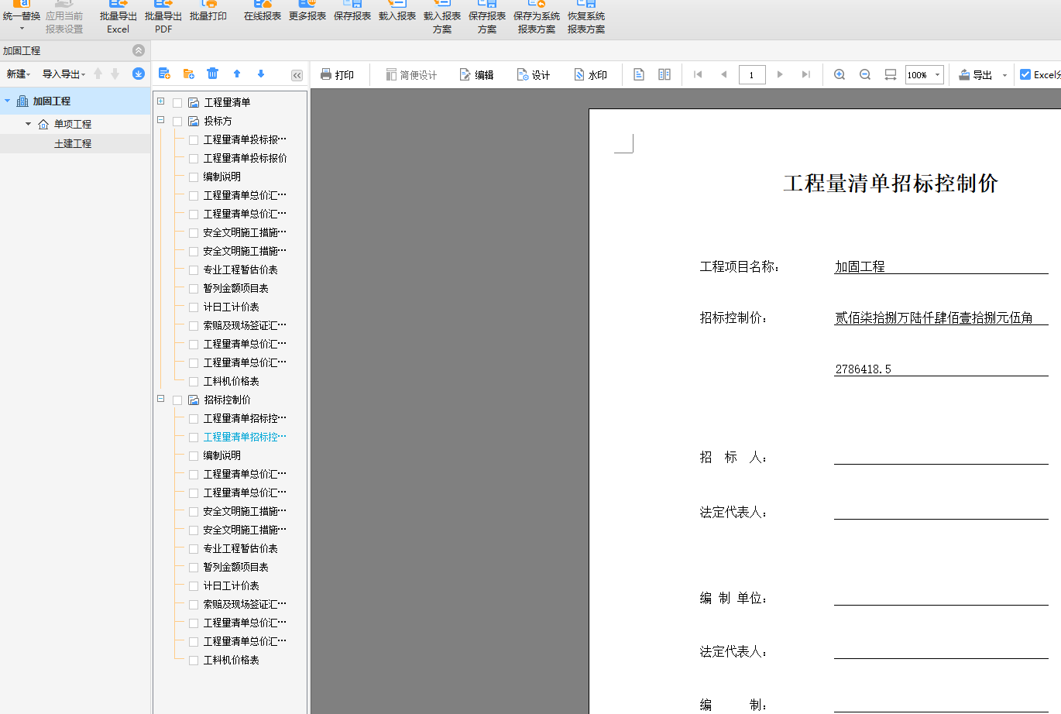Click the value 2786418.5 in preview
This screenshot has width=1061, height=714.
863,369
